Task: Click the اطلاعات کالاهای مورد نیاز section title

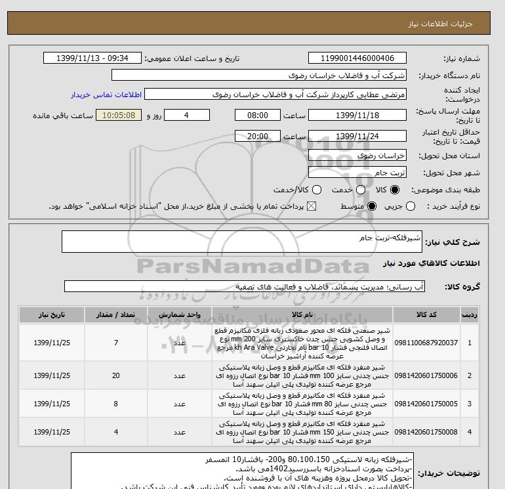Action: pos(432,263)
